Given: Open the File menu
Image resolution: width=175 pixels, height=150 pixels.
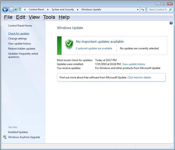Looking at the screenshot, I should pos(8,17).
